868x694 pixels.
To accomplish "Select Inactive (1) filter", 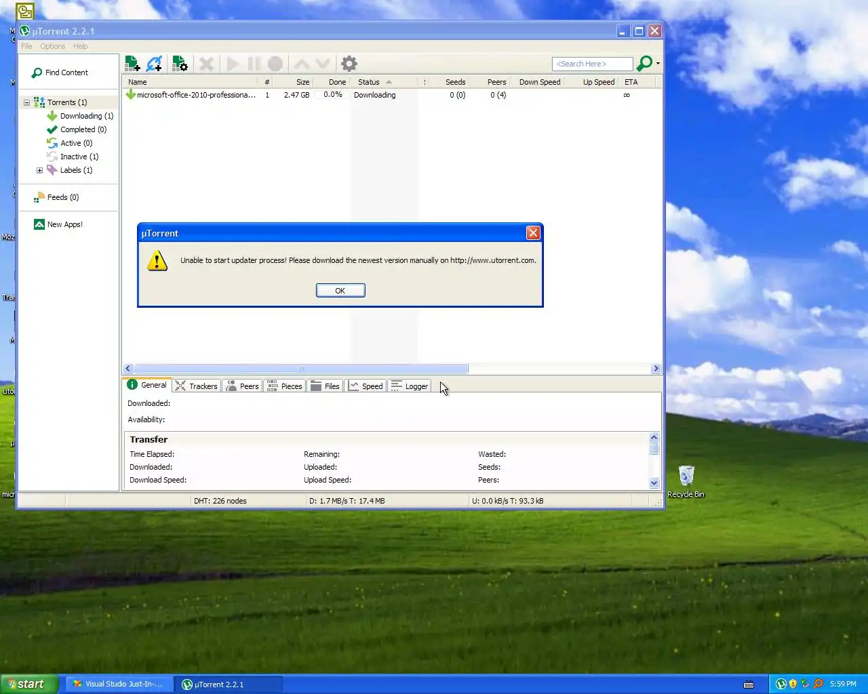I will pyautogui.click(x=79, y=157).
